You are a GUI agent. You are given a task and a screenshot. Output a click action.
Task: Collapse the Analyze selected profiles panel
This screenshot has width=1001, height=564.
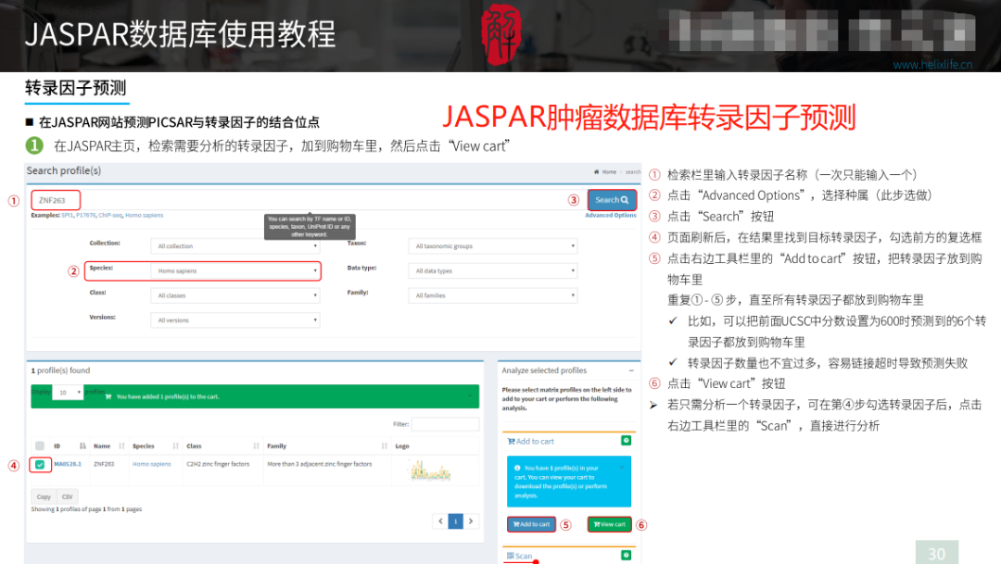point(631,370)
